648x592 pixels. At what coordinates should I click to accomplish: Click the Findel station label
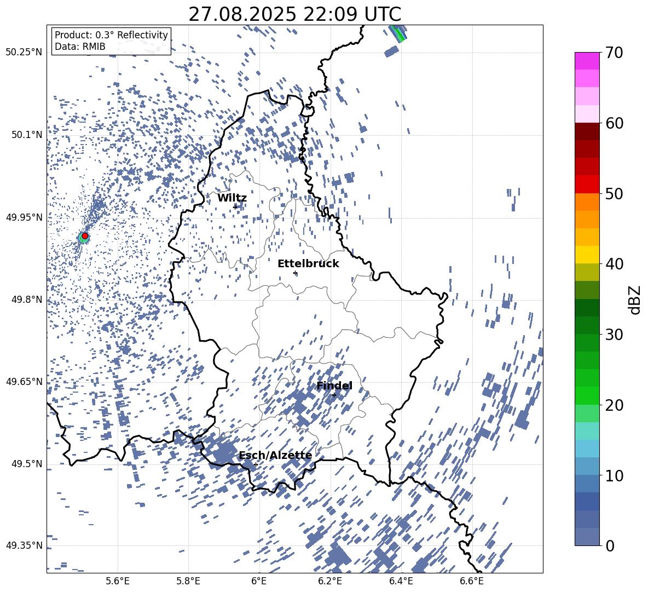coord(334,386)
